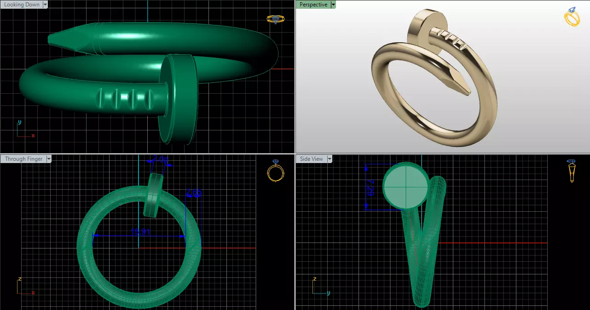590x310 pixels.
Task: Select the 2.00 nail head thickness dimension
Action: pos(160,159)
